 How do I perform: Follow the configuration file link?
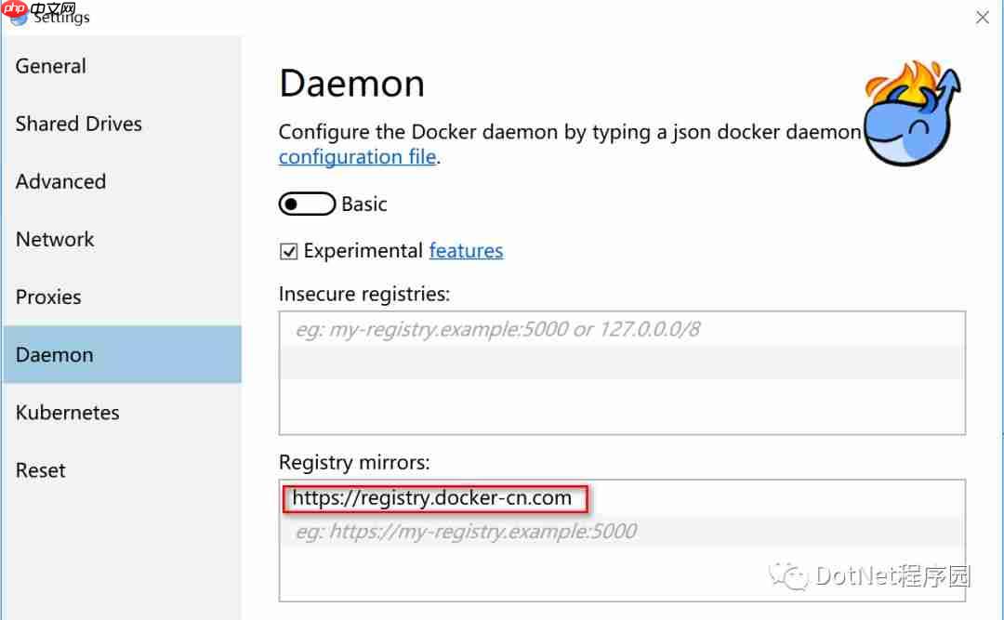pyautogui.click(x=357, y=157)
